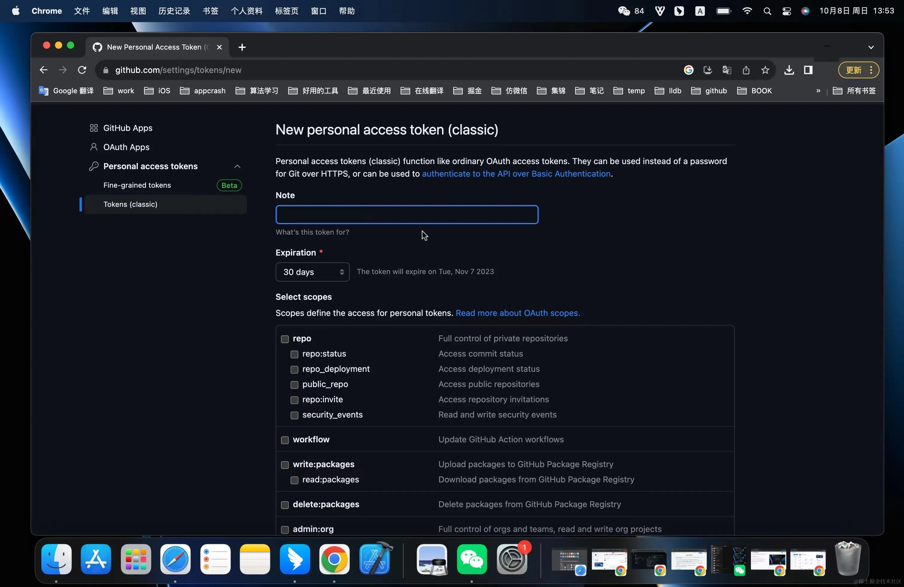Click the 更新 update button in Chrome
This screenshot has height=587, width=904.
coord(853,70)
